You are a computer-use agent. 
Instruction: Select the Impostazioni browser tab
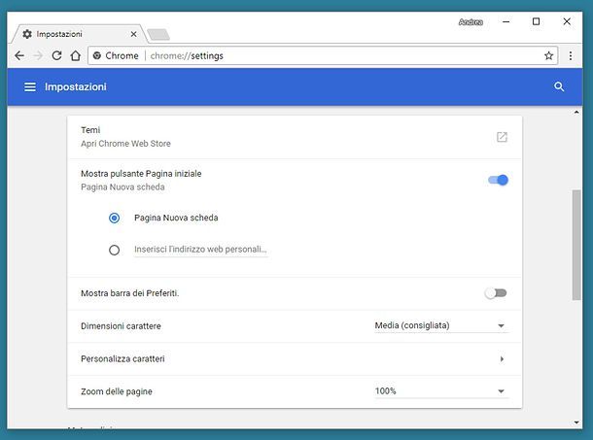point(78,34)
